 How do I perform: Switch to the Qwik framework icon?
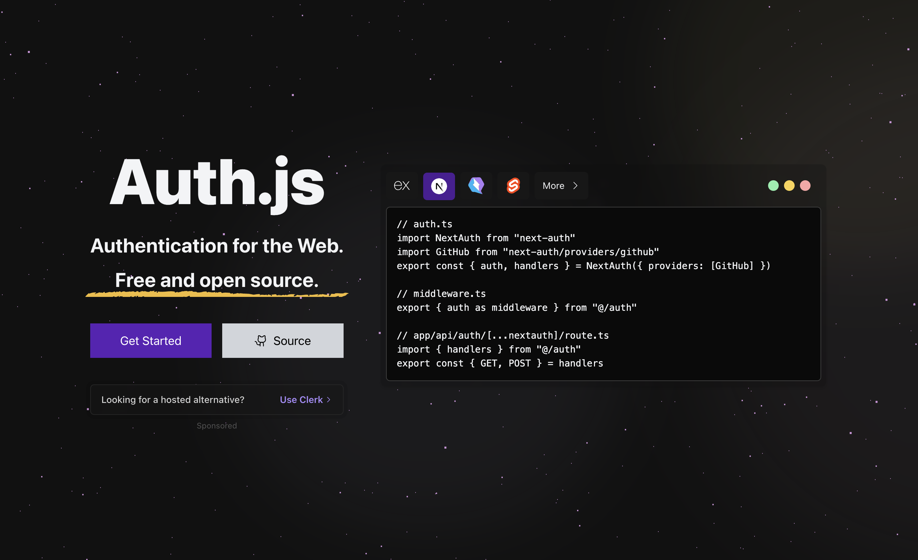pyautogui.click(x=476, y=186)
